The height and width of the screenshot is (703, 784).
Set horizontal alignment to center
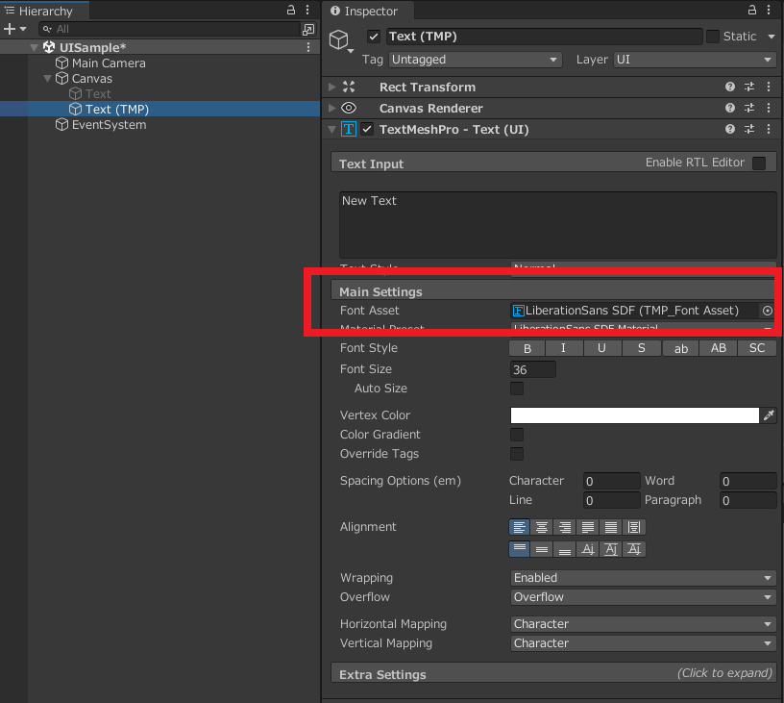[542, 527]
